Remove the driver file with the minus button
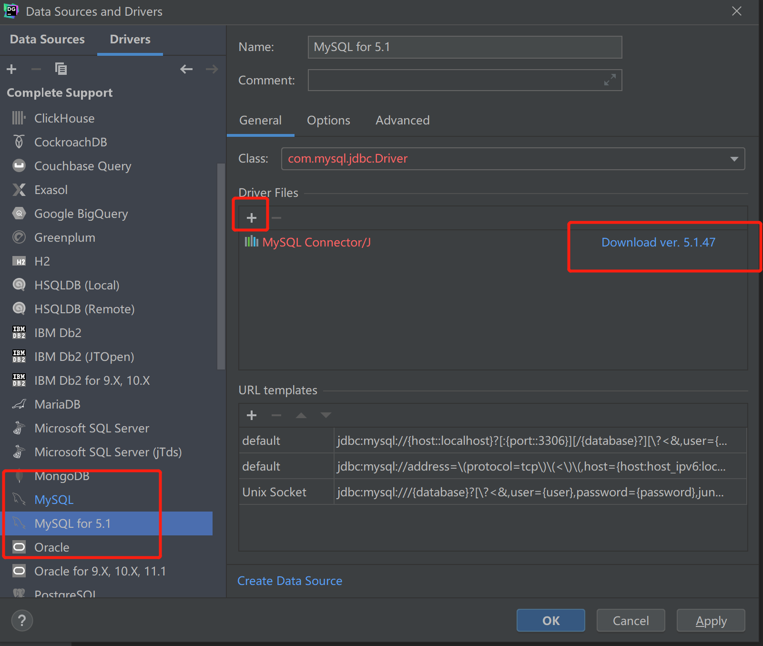Viewport: 763px width, 646px height. point(276,218)
